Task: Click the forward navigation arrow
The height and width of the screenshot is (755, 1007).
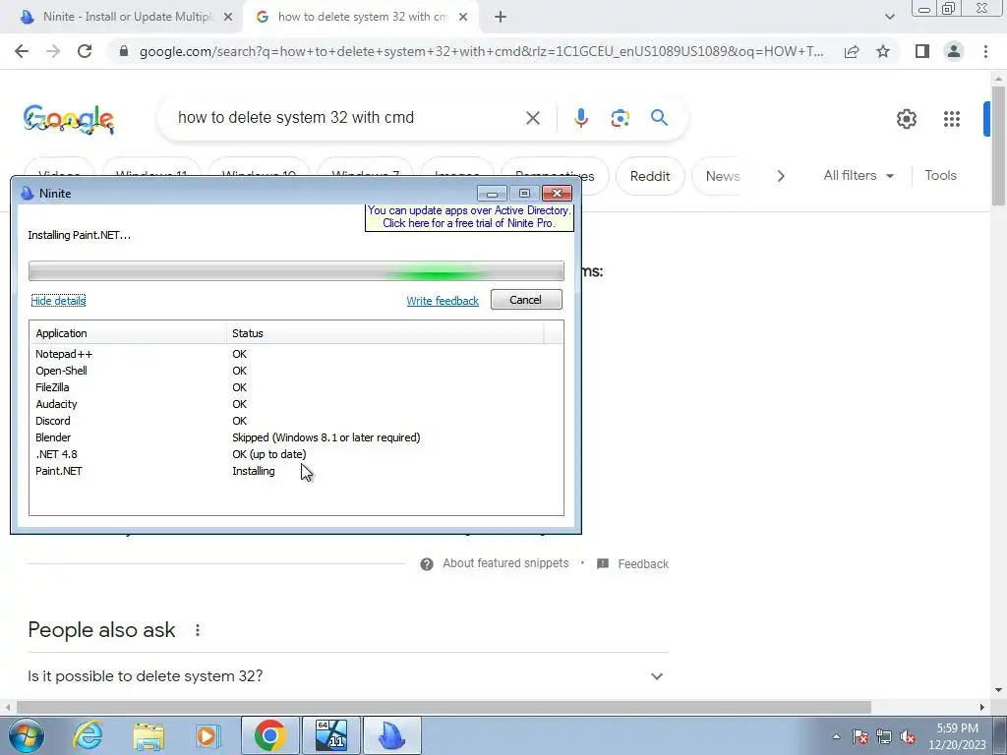Action: tap(53, 51)
